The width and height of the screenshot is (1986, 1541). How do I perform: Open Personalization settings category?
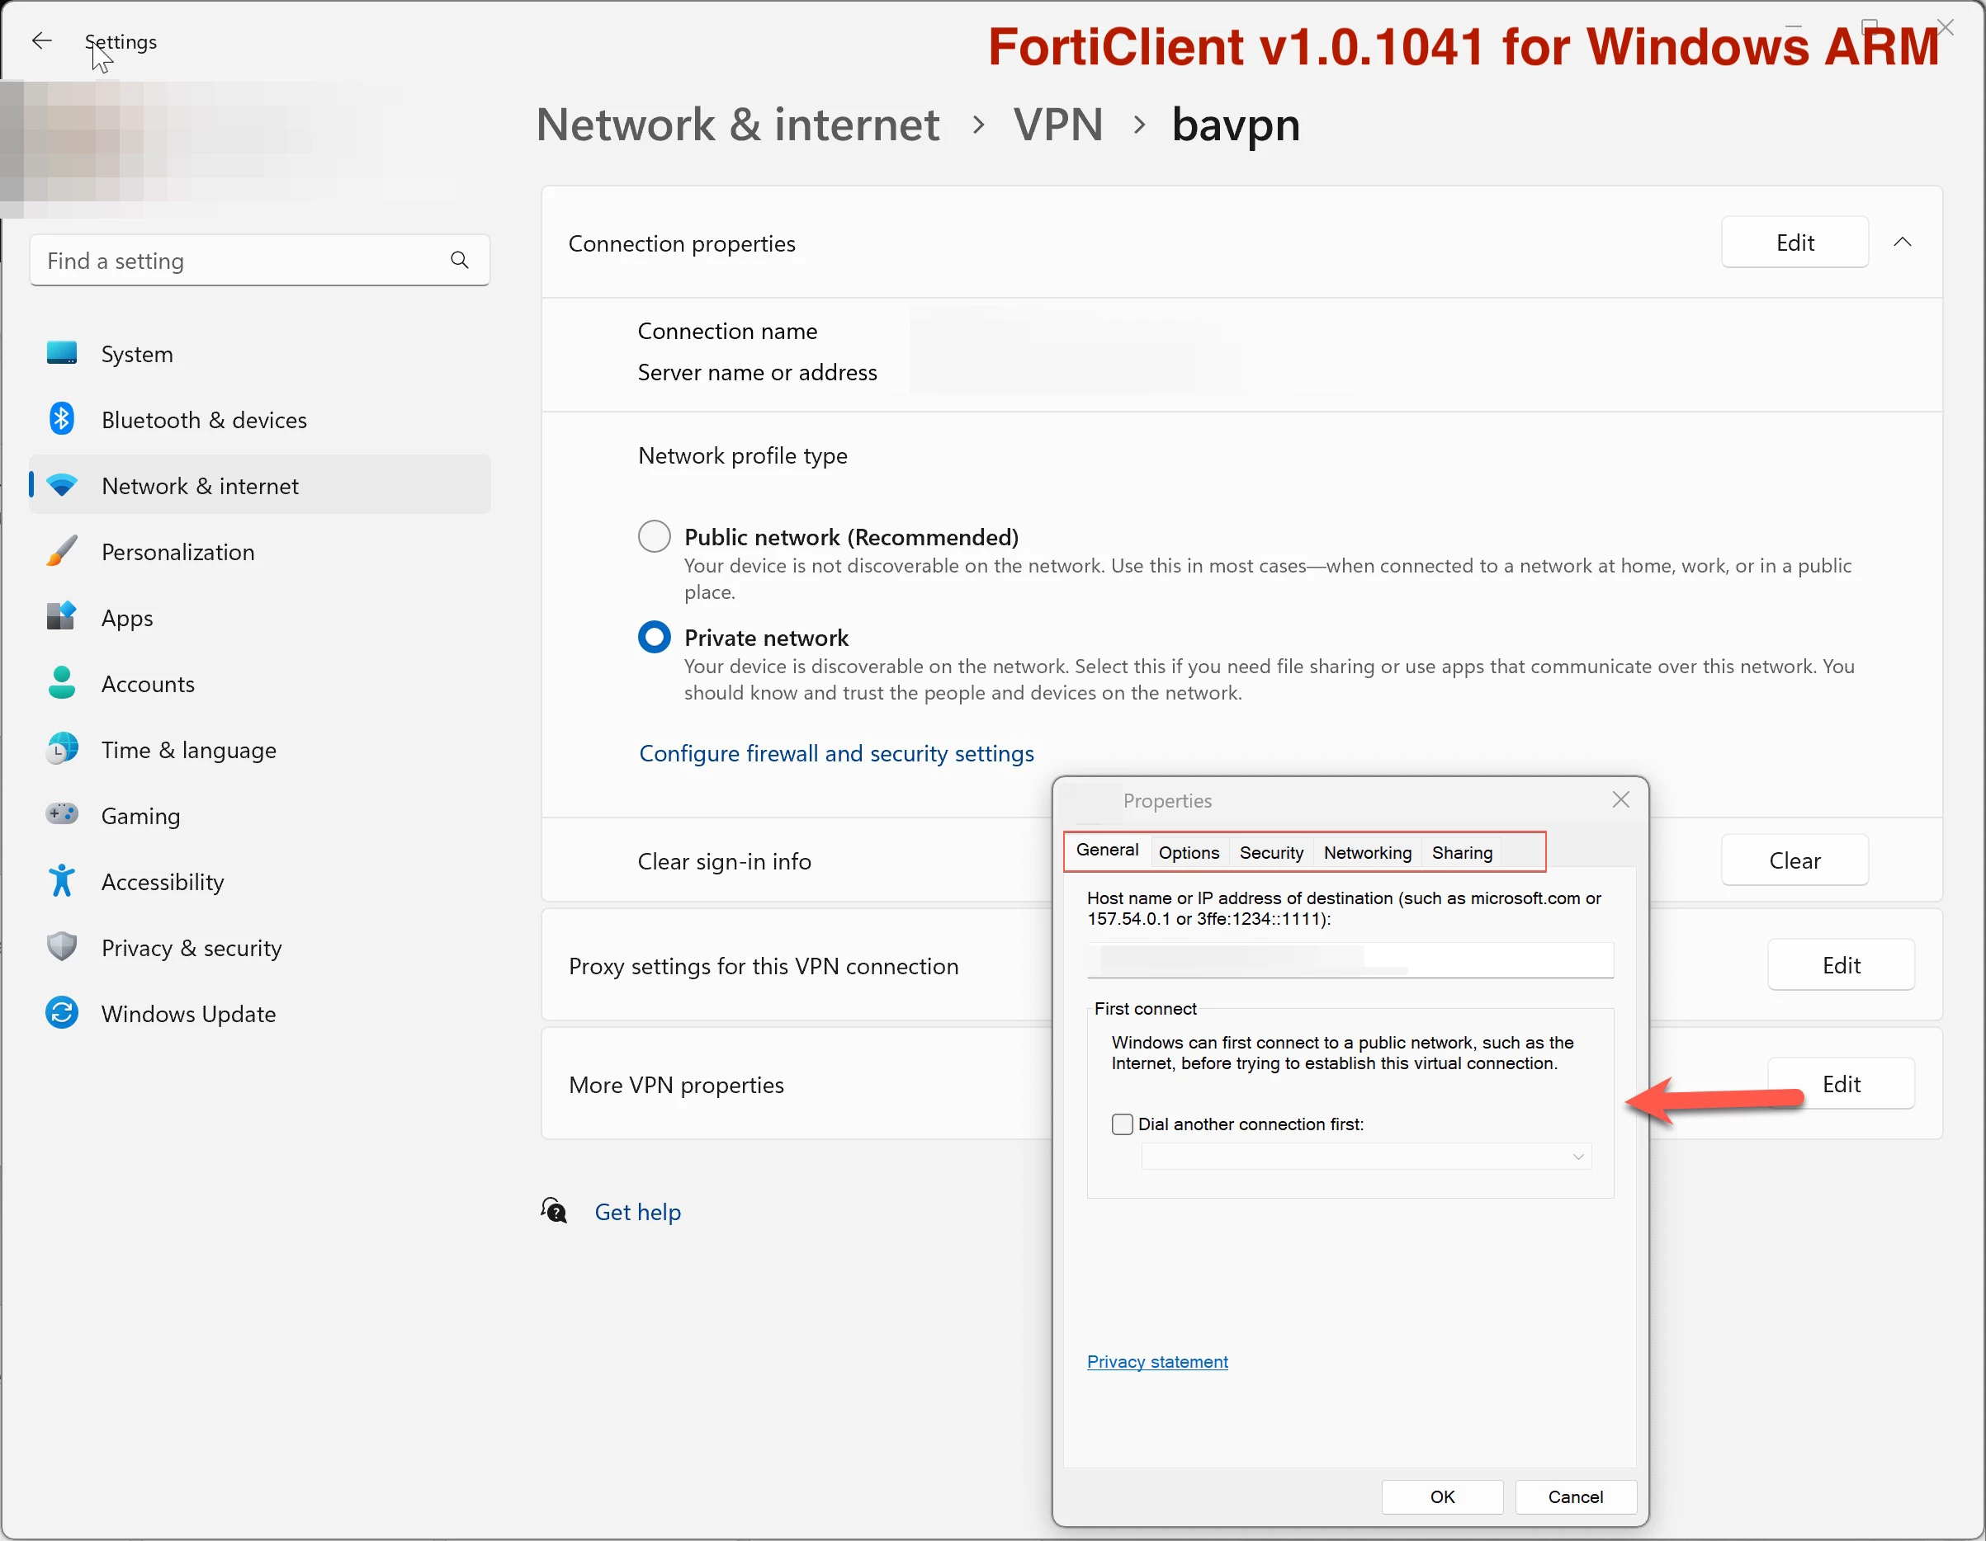[260, 552]
